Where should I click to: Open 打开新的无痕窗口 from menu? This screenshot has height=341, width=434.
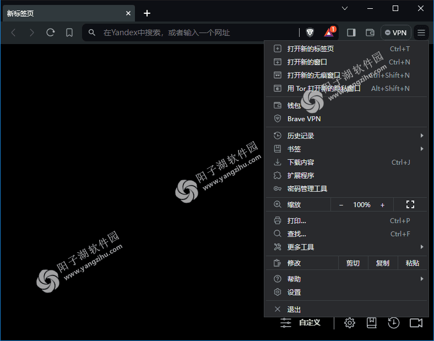346,75
